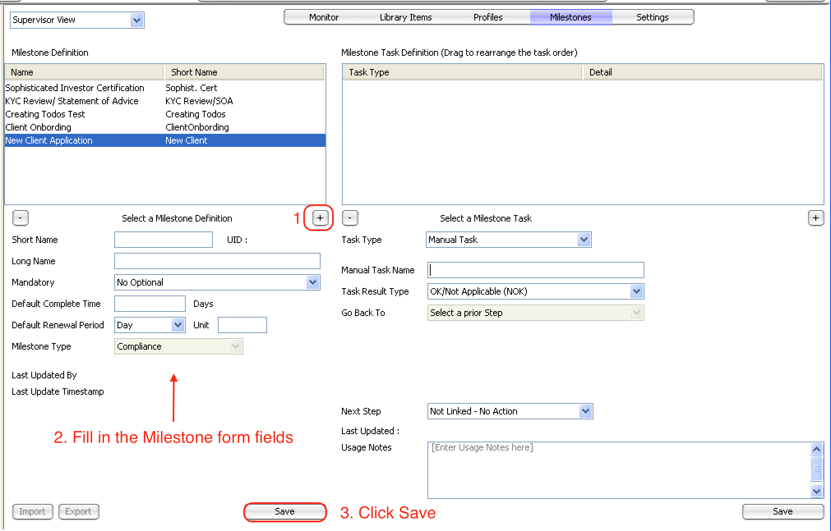This screenshot has height=531, width=831.
Task: Click Save button for Milestone Definition
Action: coord(285,512)
